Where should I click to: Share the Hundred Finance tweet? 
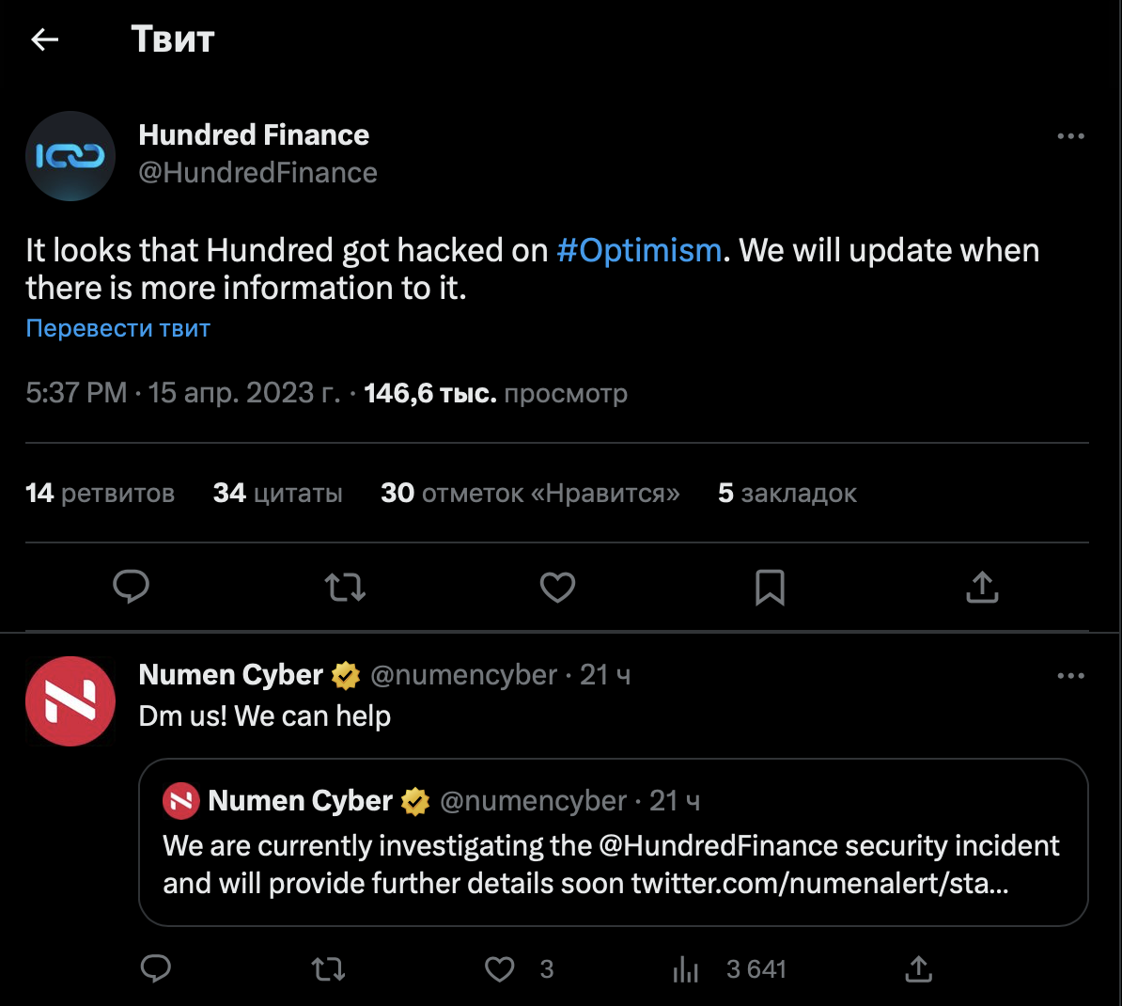click(982, 588)
